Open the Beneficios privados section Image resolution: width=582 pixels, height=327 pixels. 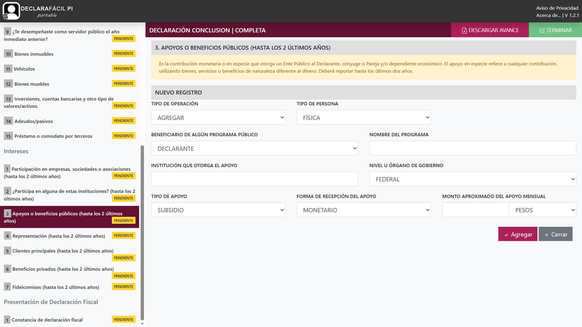[70, 272]
